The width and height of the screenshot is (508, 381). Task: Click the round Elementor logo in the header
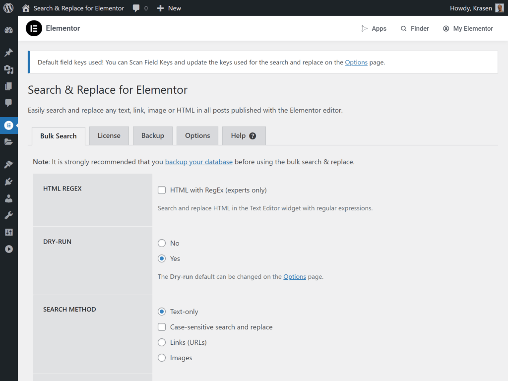coord(34,28)
